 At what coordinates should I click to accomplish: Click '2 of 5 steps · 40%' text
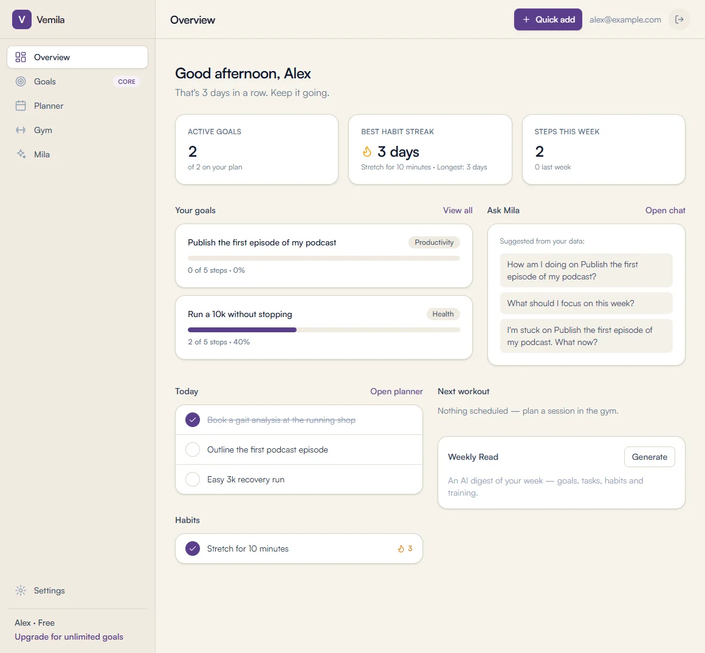[x=219, y=342]
